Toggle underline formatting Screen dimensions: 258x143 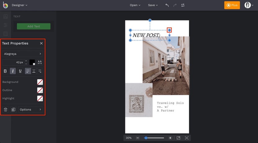20,71
